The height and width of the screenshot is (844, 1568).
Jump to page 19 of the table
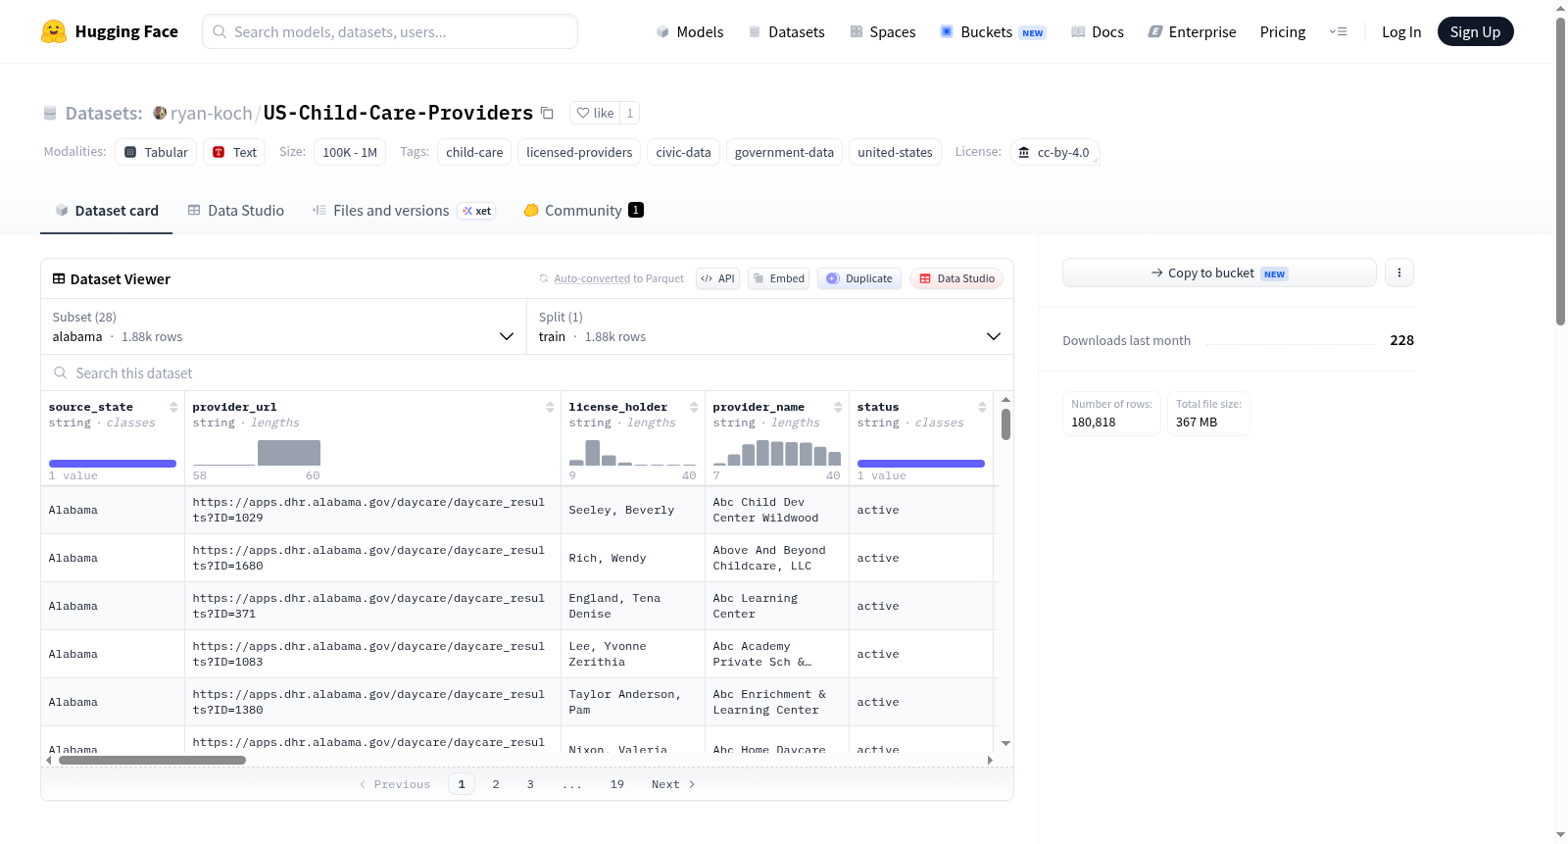(x=616, y=784)
